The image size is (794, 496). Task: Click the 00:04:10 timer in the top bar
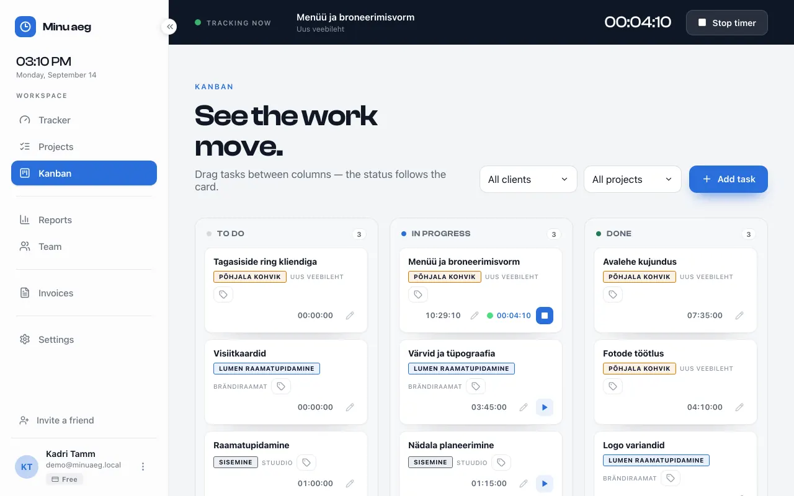point(638,22)
